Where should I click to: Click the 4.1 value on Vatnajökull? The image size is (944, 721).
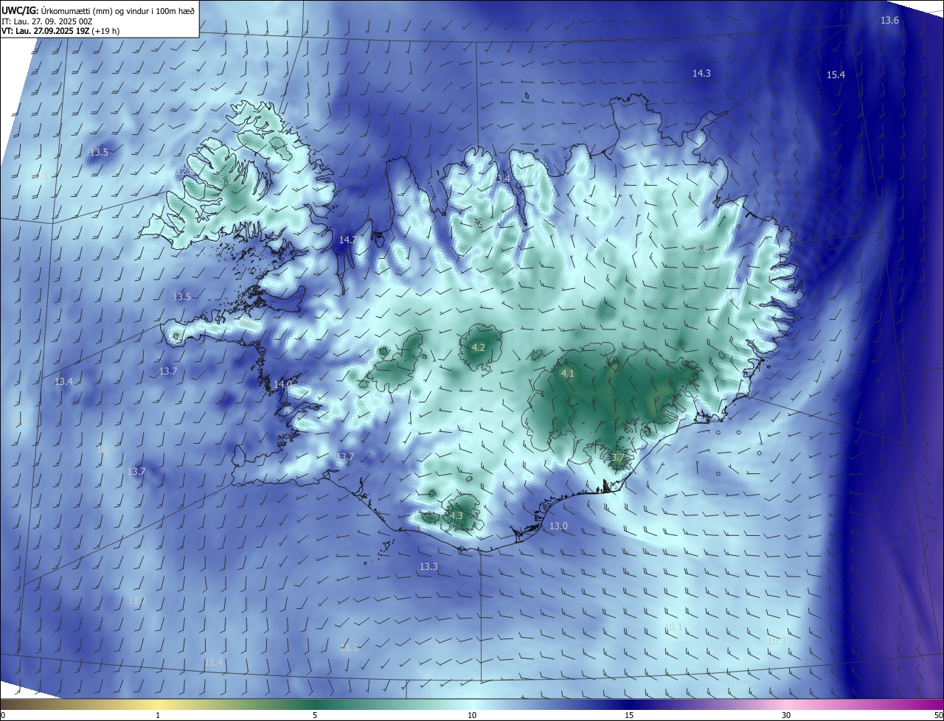pyautogui.click(x=567, y=374)
